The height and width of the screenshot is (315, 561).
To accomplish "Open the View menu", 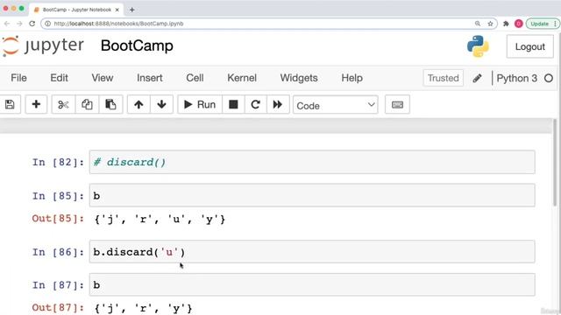I will click(x=103, y=78).
